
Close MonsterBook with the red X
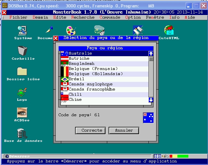tap(4, 13)
